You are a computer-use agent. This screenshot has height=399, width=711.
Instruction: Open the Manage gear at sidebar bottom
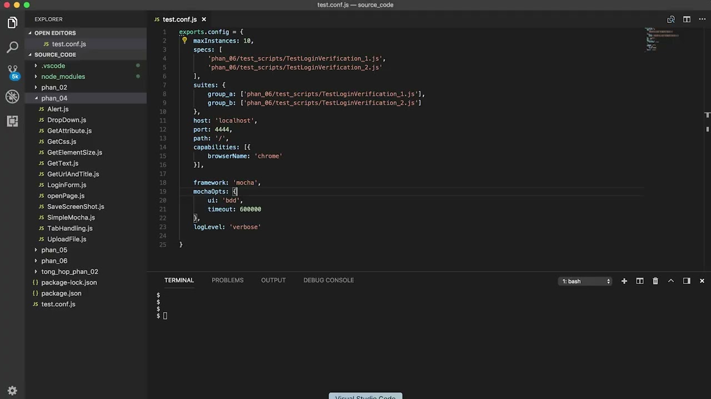point(12,390)
